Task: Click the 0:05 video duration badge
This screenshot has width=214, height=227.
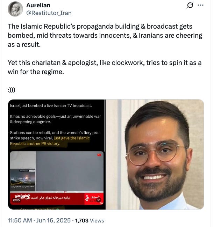Action: [16, 200]
